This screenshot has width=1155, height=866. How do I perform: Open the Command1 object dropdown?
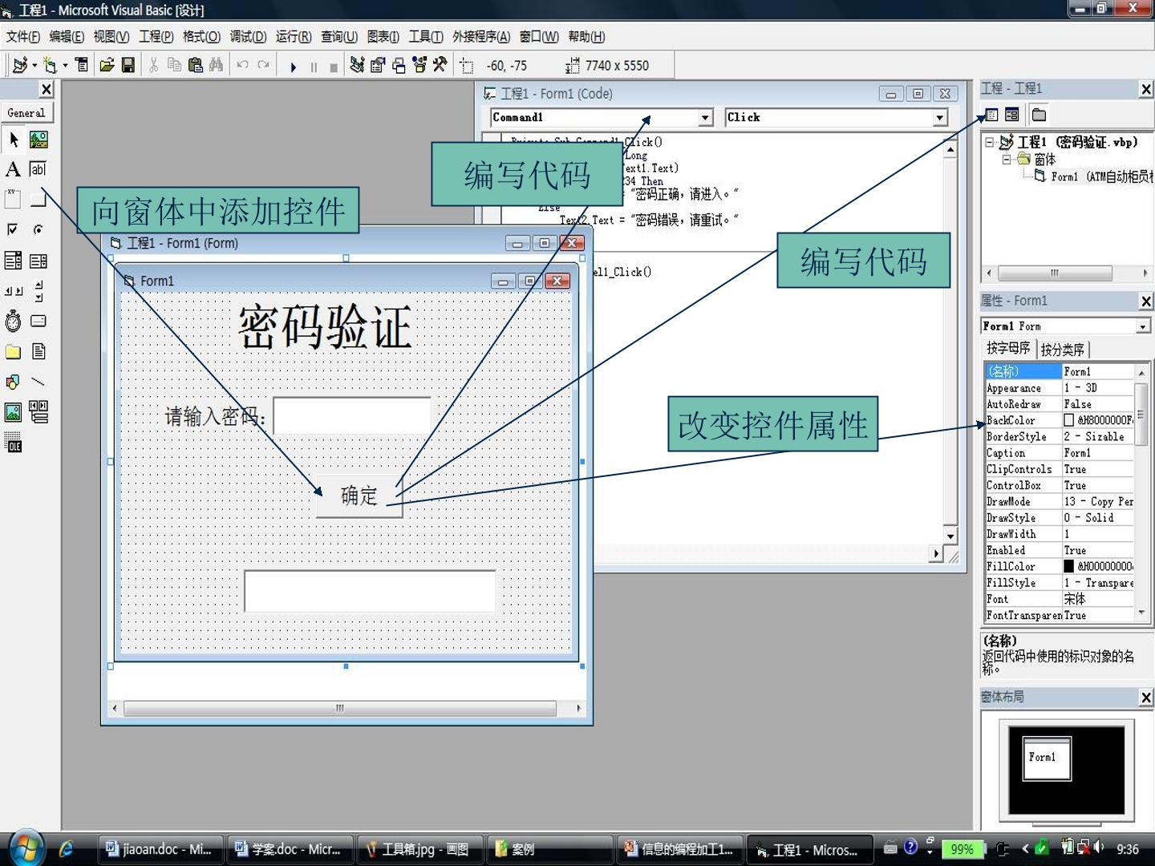pyautogui.click(x=705, y=118)
